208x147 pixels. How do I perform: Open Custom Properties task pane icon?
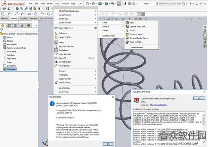pyautogui.click(x=205, y=46)
